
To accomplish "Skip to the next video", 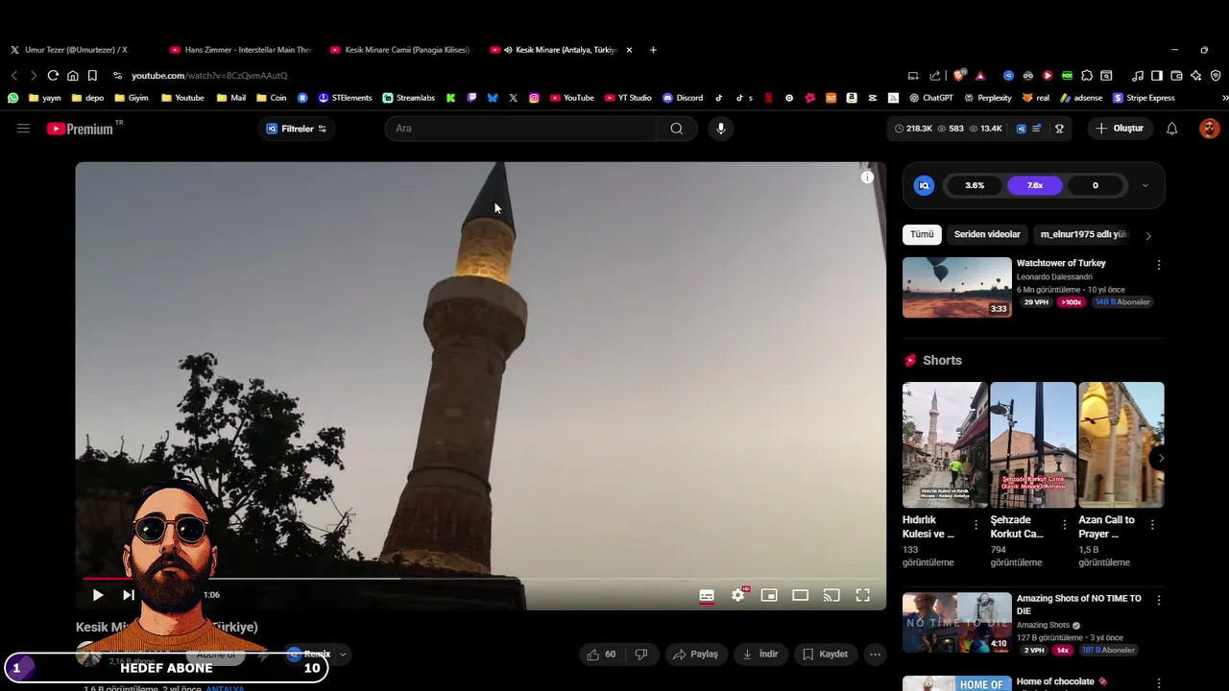I will (129, 595).
